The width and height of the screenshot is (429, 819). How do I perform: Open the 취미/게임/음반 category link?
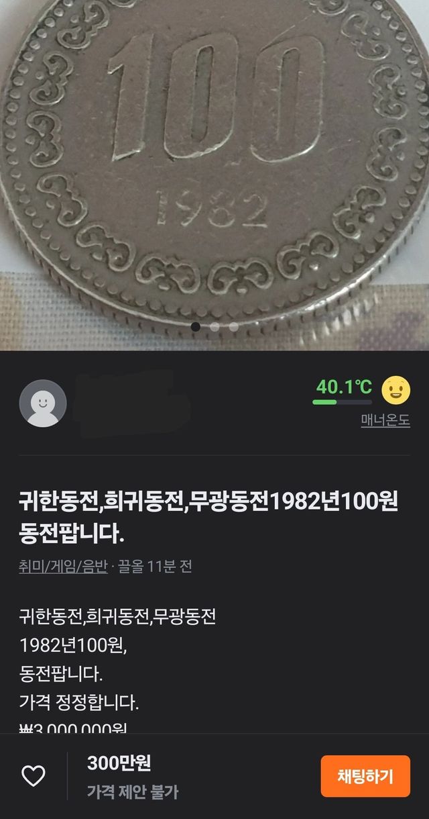63,567
